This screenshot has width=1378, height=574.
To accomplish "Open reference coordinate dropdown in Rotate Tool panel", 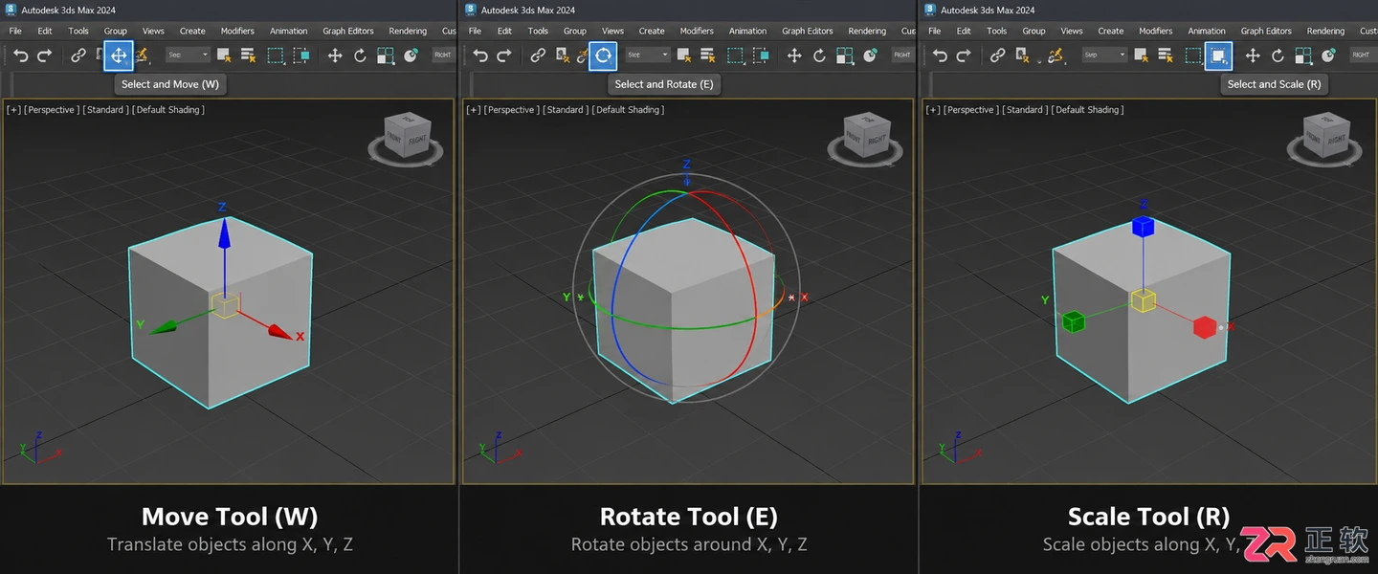I will click(902, 55).
